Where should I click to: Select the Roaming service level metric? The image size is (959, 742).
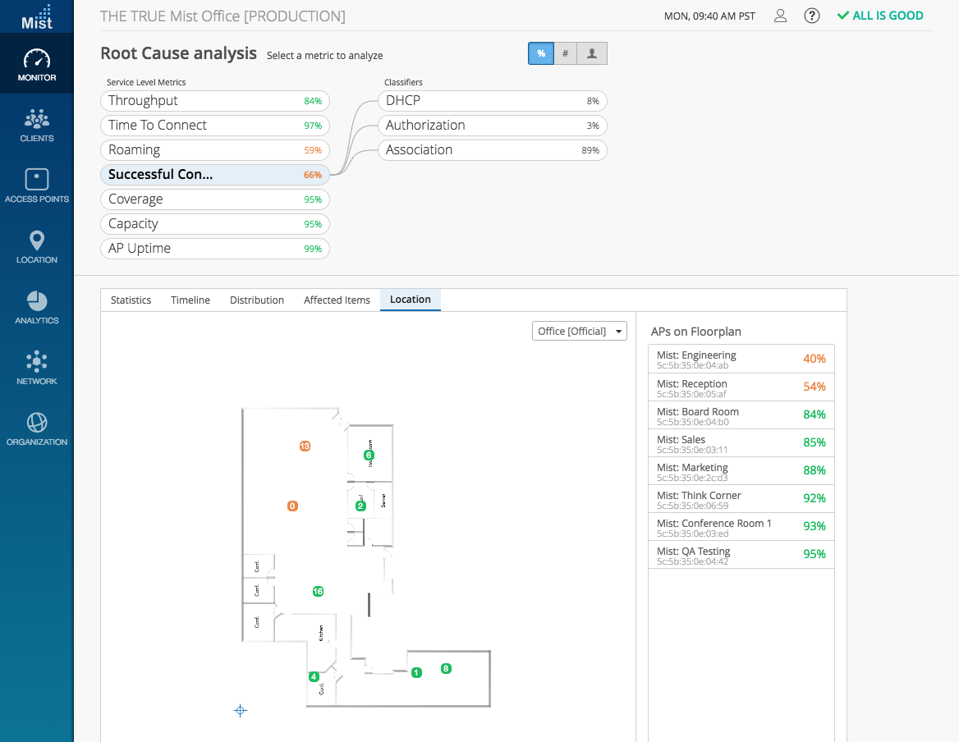click(x=214, y=150)
